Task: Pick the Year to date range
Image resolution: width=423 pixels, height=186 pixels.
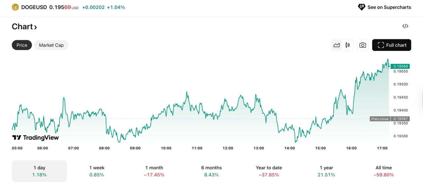Action: click(x=269, y=171)
